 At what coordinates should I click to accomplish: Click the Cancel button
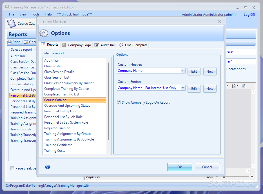click(x=207, y=167)
